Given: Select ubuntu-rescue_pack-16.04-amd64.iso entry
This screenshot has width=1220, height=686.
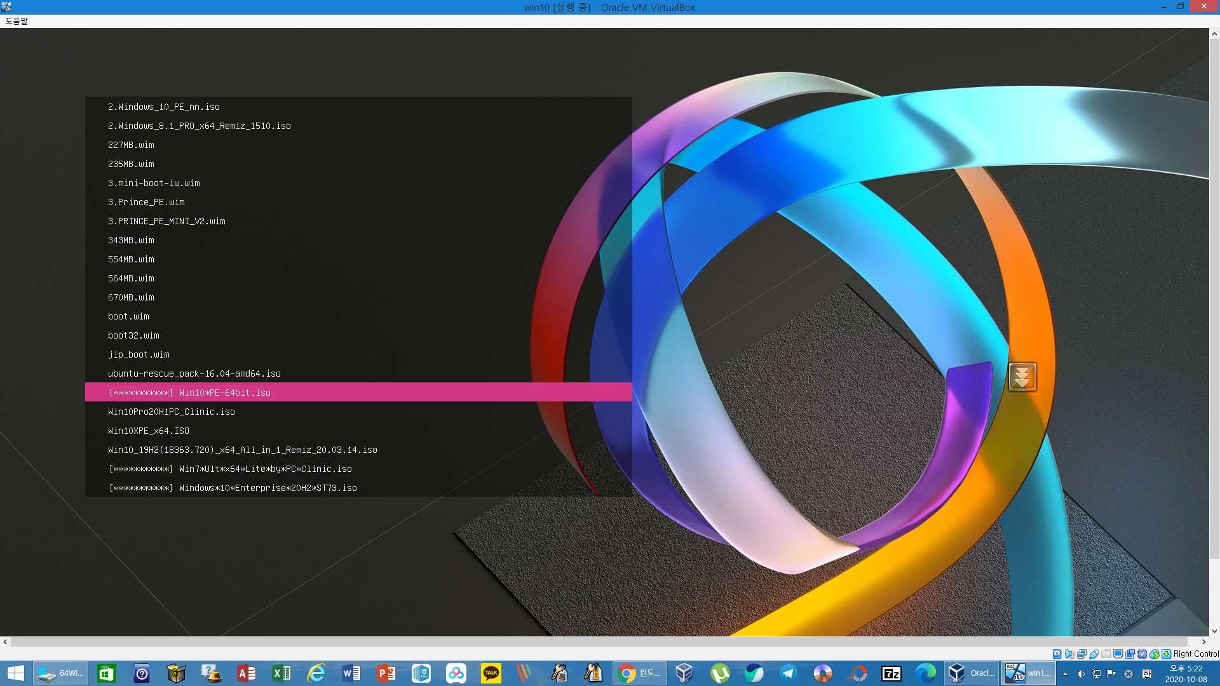Looking at the screenshot, I should (358, 373).
